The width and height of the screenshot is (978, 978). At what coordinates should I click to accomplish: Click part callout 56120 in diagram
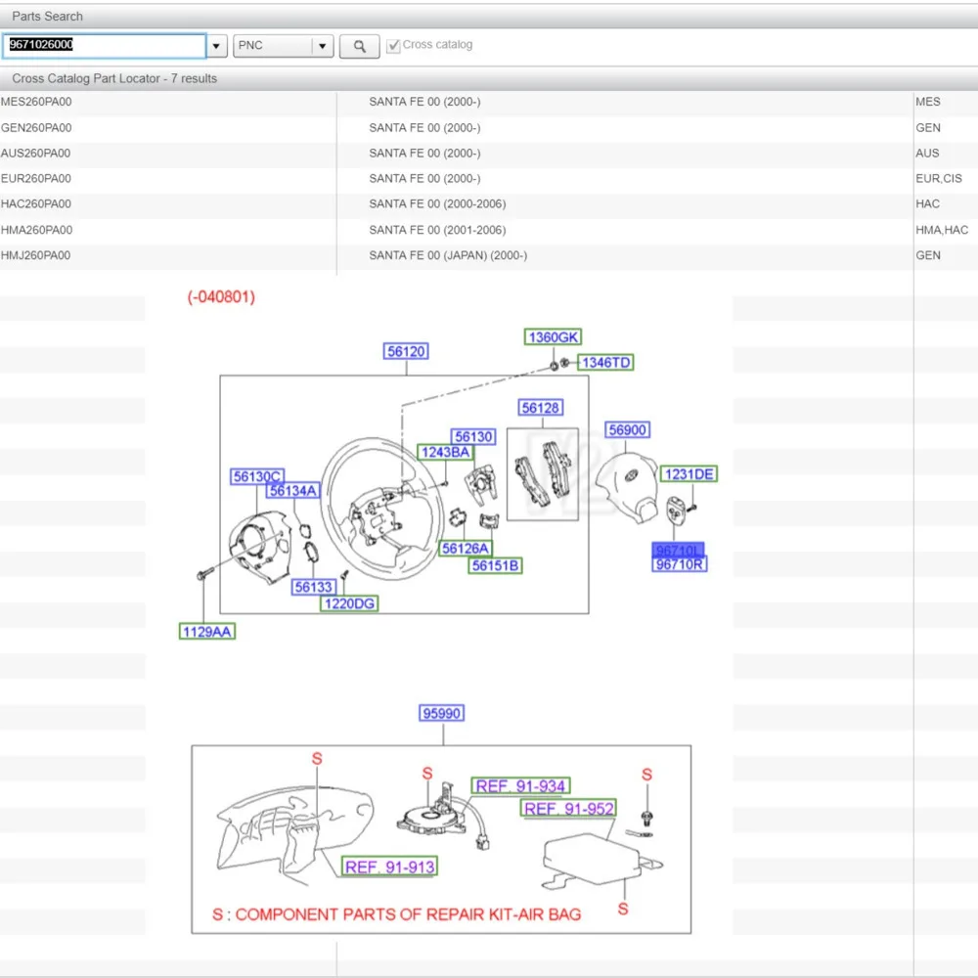[x=406, y=351]
